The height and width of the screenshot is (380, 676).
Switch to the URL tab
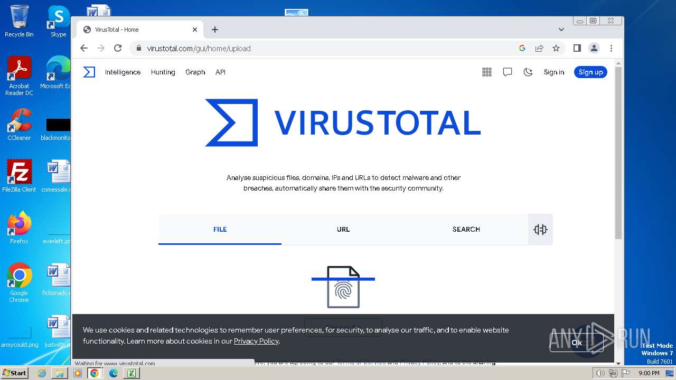point(343,229)
